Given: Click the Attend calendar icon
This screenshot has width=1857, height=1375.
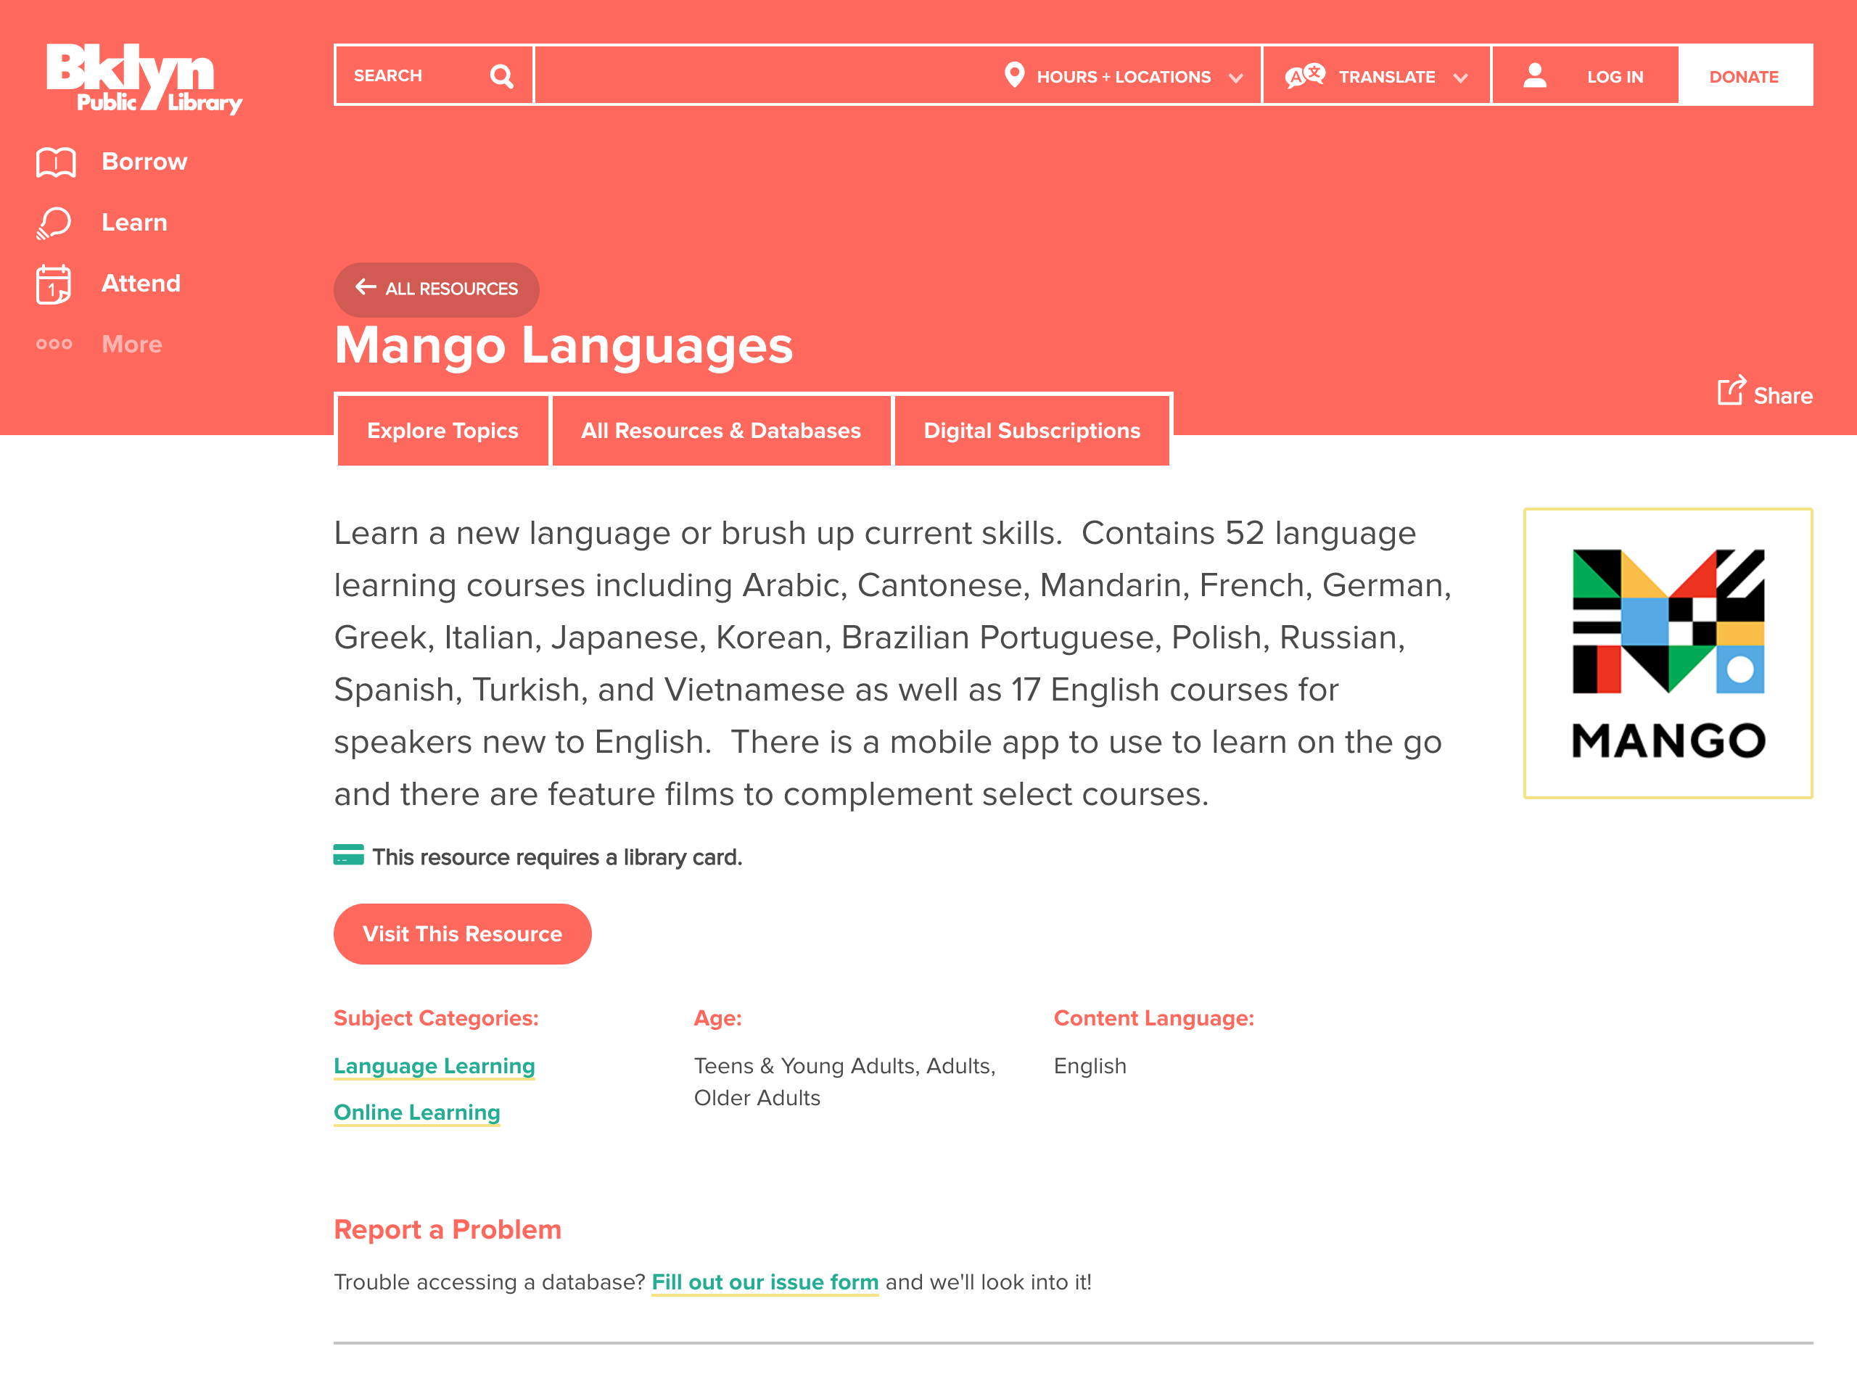Looking at the screenshot, I should click(x=53, y=285).
